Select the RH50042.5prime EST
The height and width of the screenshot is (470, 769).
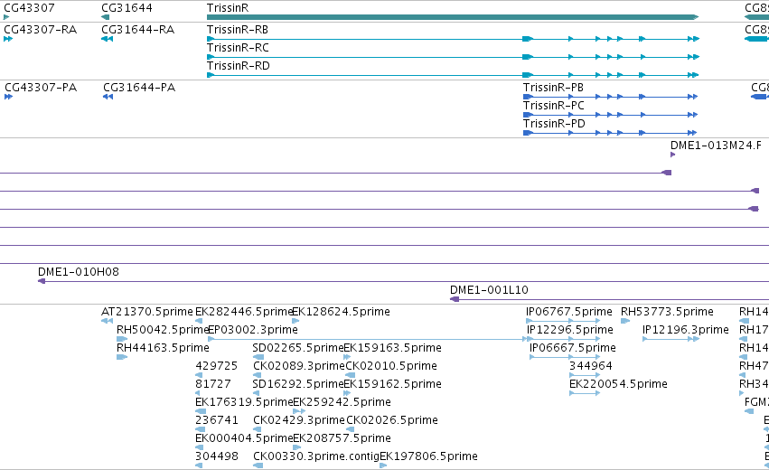163,330
